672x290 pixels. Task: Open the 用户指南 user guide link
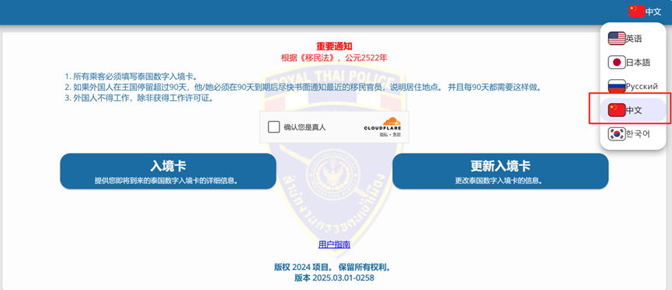(334, 245)
